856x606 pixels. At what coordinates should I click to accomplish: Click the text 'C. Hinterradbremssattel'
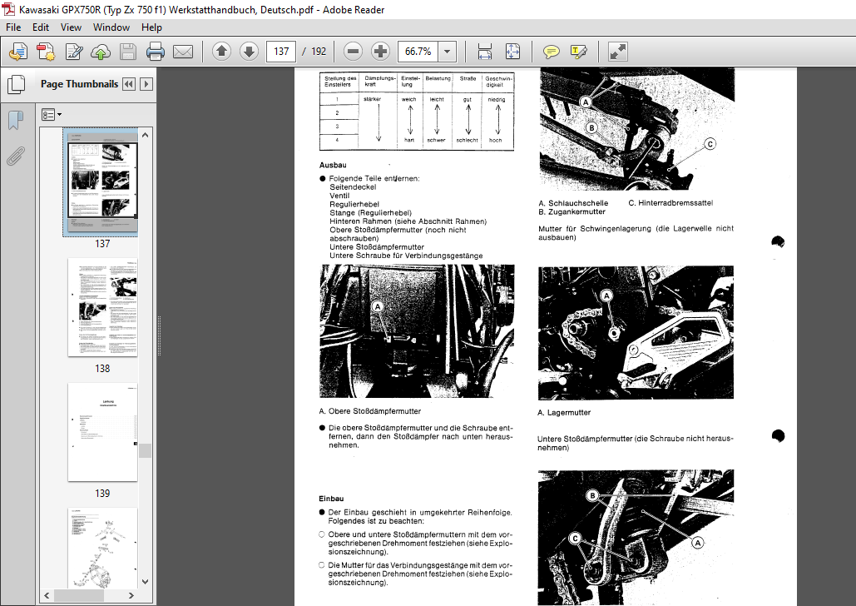670,203
